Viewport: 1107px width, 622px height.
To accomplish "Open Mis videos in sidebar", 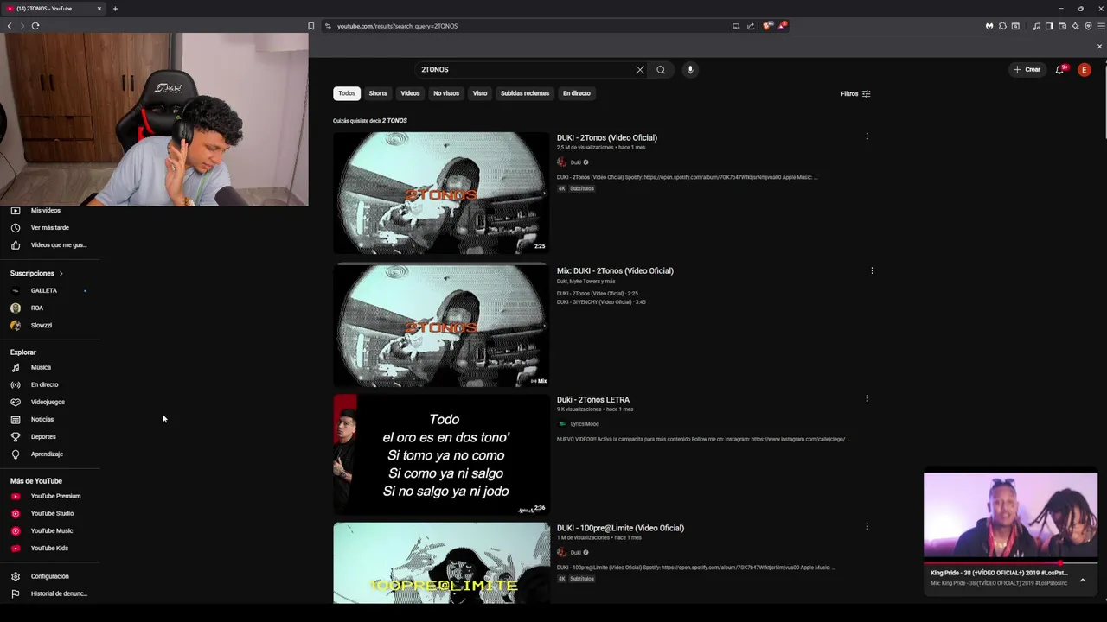I will (46, 211).
